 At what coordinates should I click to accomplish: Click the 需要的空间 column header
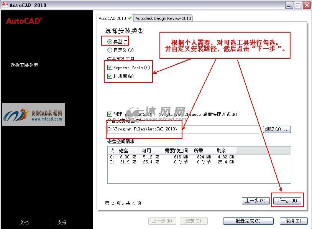click(x=176, y=150)
